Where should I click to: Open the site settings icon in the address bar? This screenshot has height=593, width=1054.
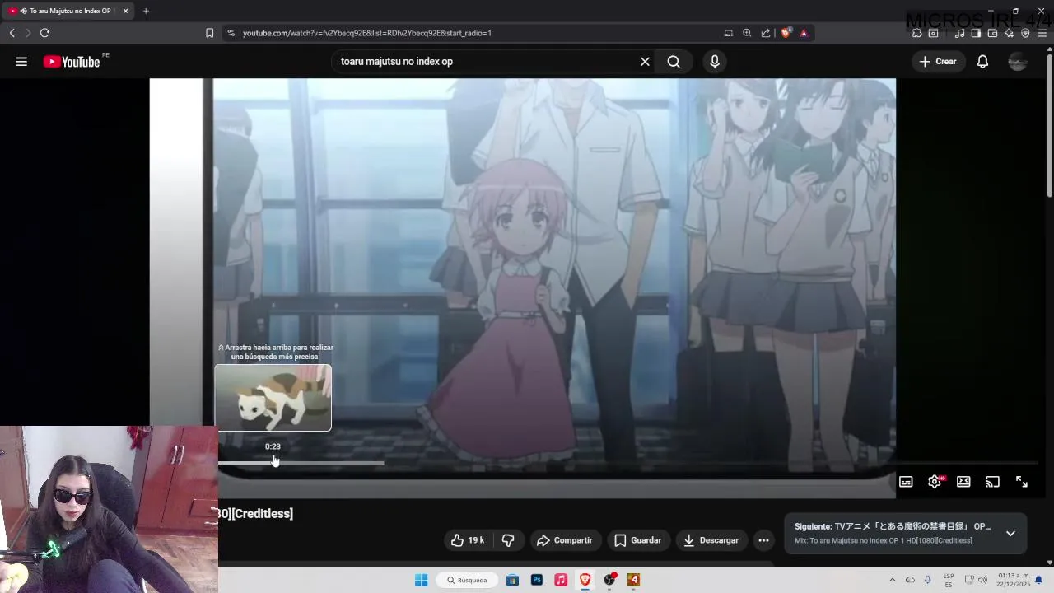[231, 33]
